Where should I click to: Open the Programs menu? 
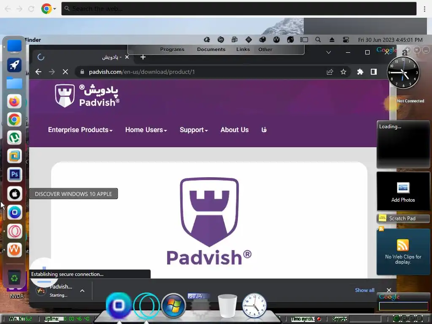[x=172, y=50]
